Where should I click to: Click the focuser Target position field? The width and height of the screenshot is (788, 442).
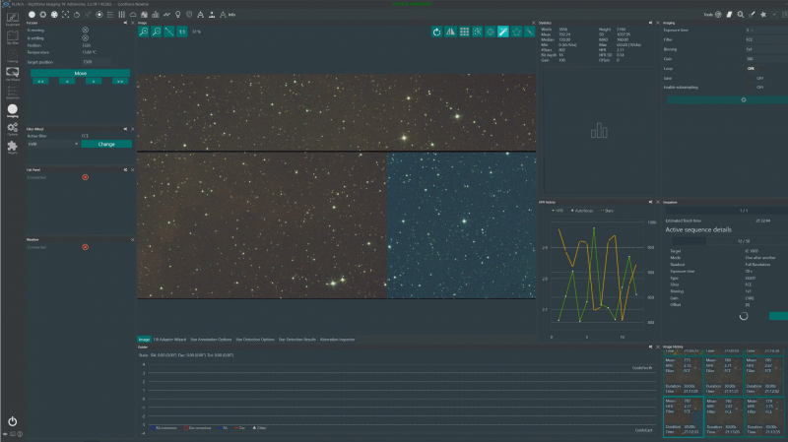click(96, 62)
